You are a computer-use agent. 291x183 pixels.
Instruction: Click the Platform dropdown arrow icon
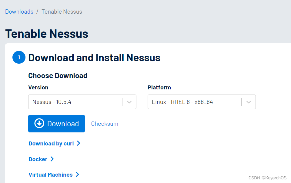(248, 102)
